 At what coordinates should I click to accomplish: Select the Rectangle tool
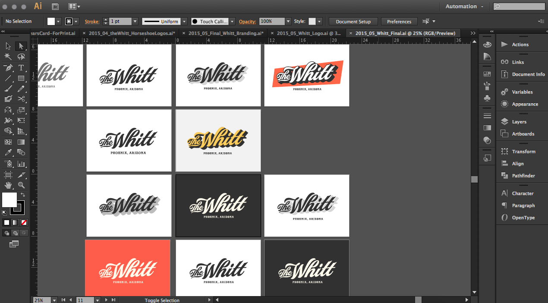(x=21, y=78)
